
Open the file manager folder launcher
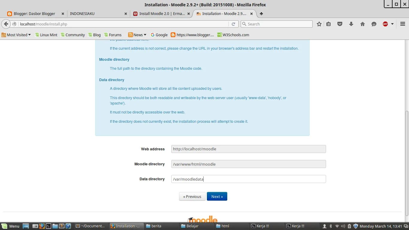(55, 226)
